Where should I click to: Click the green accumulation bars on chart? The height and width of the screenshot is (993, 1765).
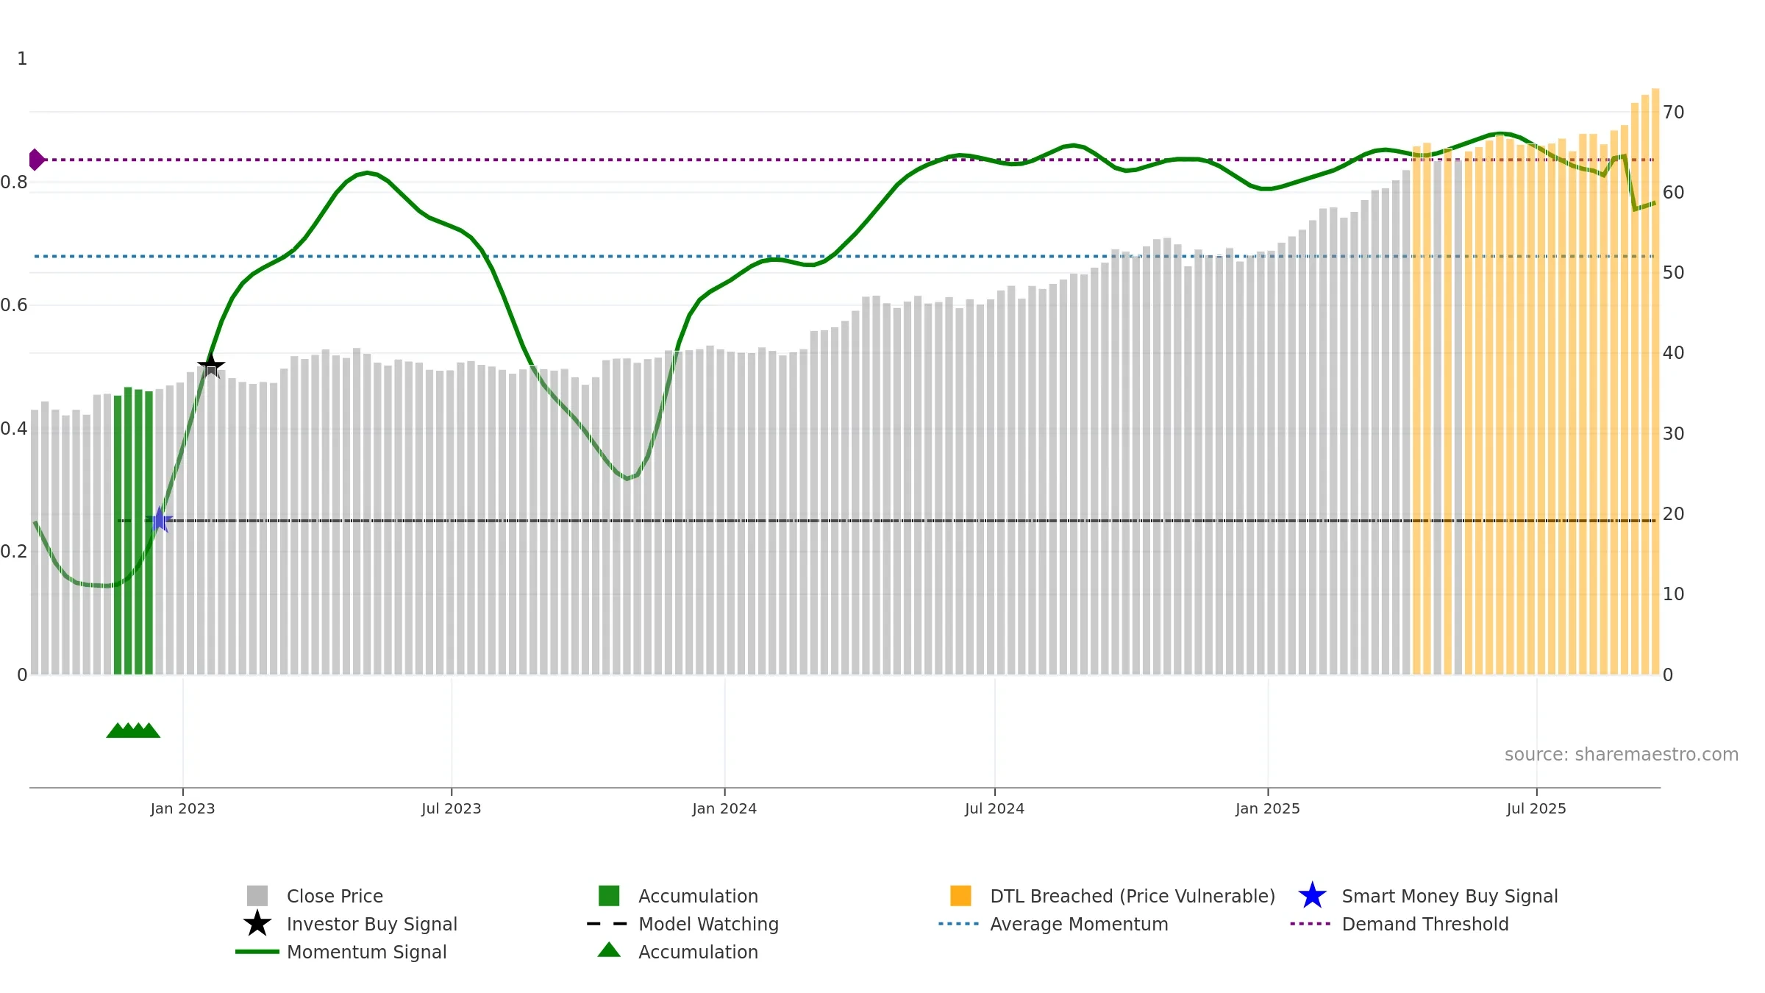[133, 531]
